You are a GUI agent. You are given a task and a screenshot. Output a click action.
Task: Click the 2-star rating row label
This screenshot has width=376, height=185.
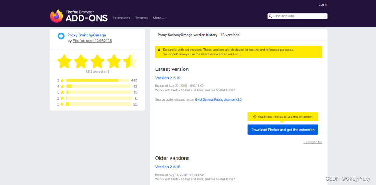(x=58, y=98)
